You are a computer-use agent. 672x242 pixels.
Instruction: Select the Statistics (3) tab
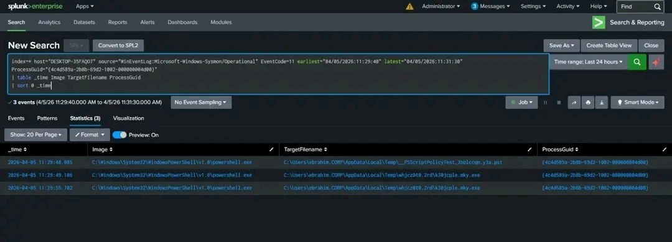[85, 118]
